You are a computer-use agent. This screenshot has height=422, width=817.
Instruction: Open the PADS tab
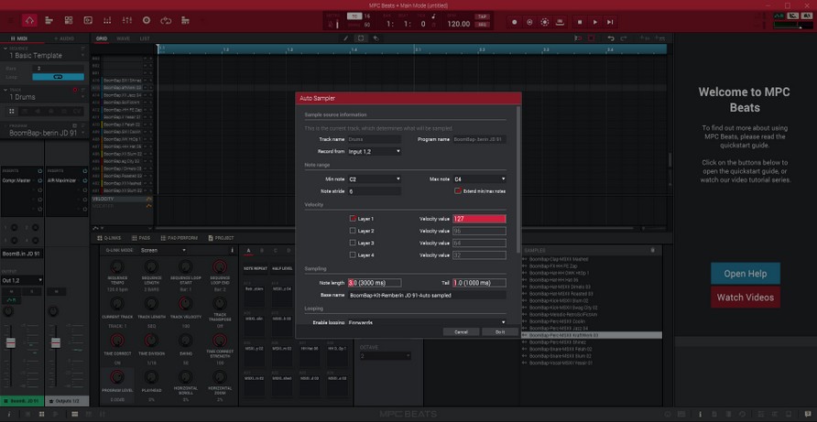pyautogui.click(x=141, y=238)
